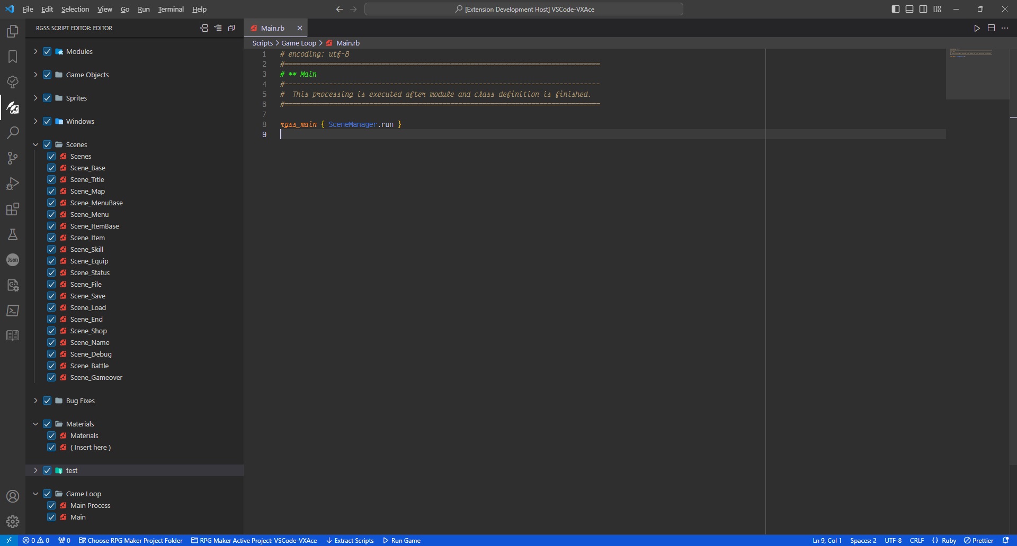The height and width of the screenshot is (546, 1017).
Task: Expand the Game Objects folder
Action: tap(35, 75)
